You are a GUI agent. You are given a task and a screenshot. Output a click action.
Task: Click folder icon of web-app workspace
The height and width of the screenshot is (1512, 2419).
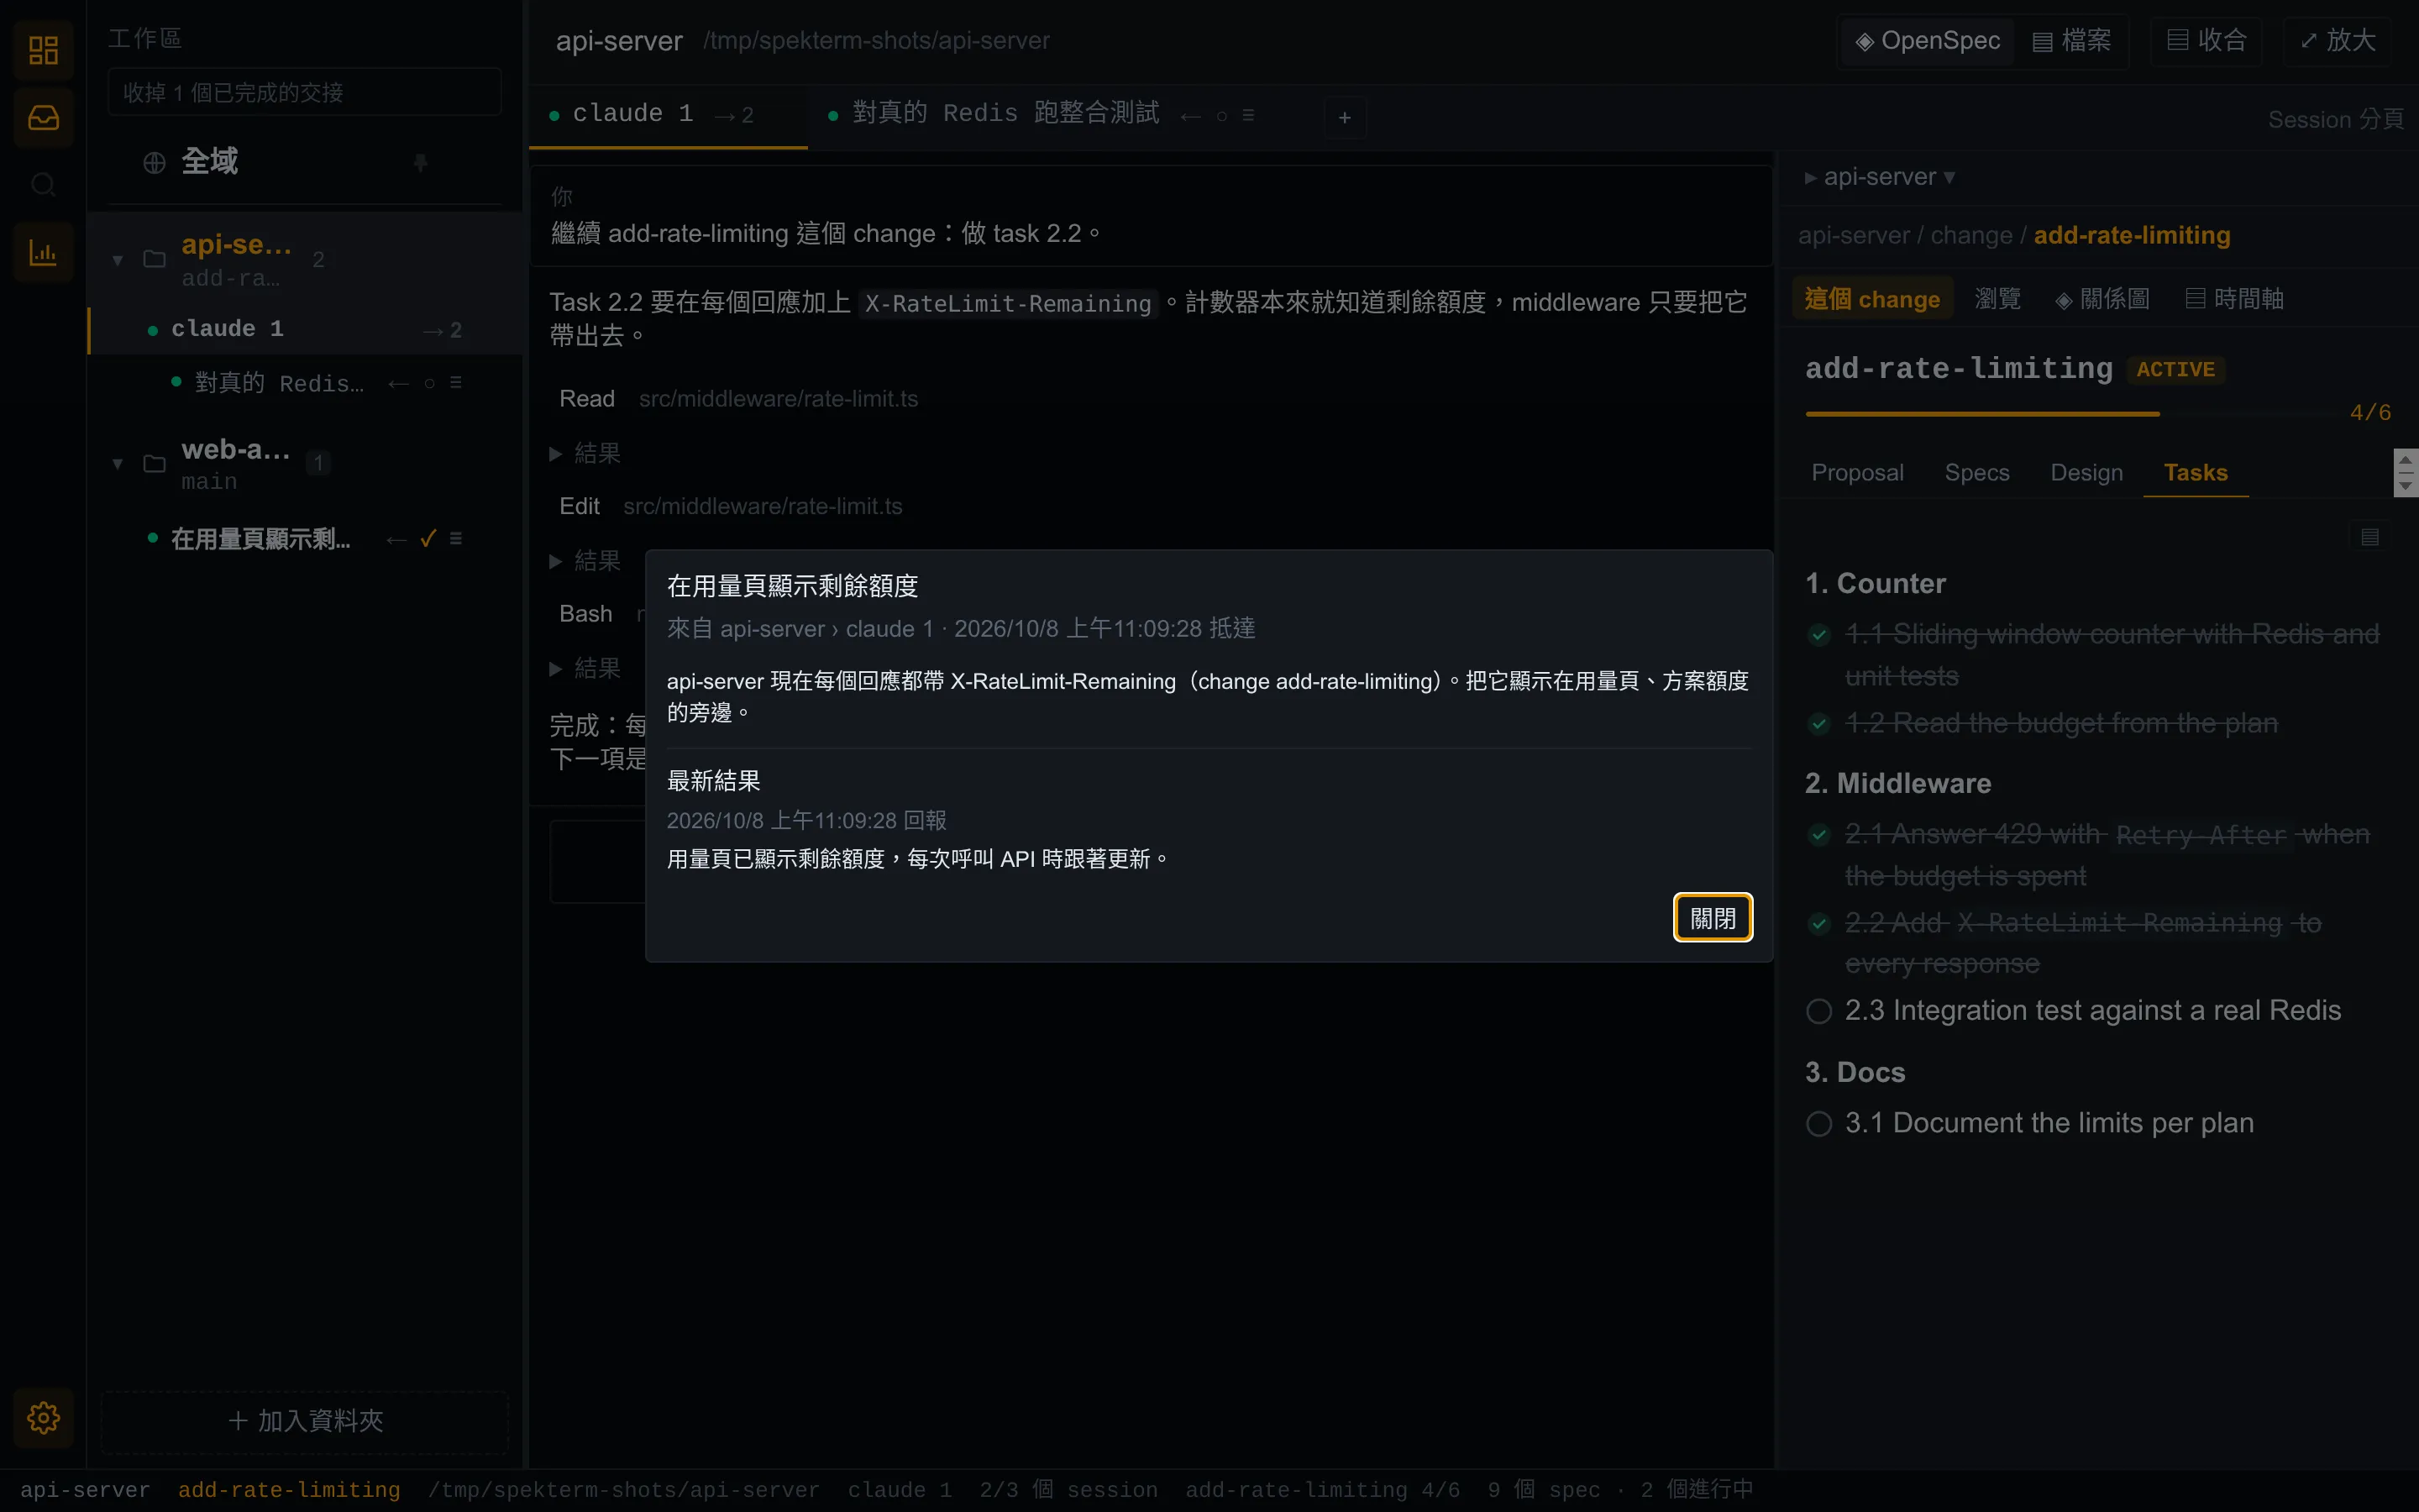(x=154, y=463)
